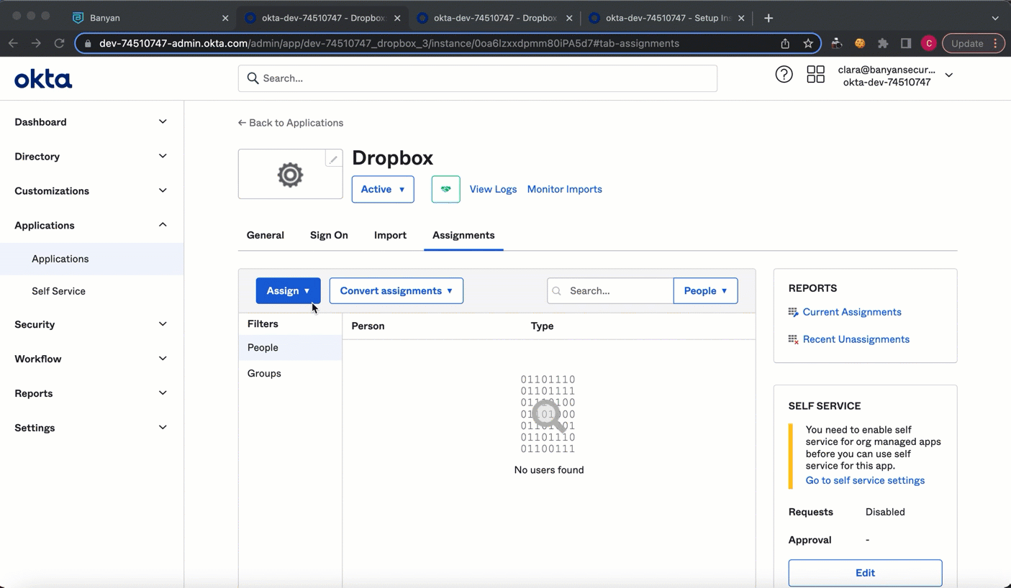Open the browser extensions puzzle icon
Viewport: 1011px width, 588px height.
[x=883, y=43]
